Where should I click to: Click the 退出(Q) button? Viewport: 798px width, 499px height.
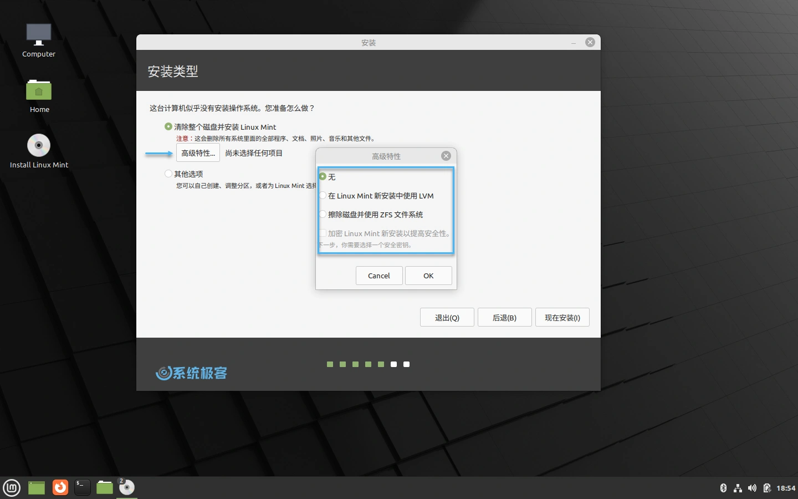tap(447, 318)
